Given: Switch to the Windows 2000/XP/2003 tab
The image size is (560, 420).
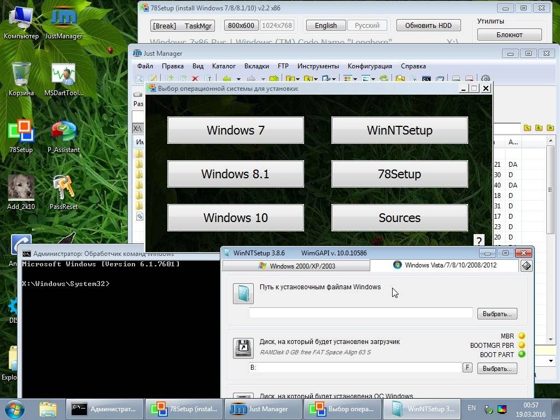Looking at the screenshot, I should pyautogui.click(x=296, y=266).
